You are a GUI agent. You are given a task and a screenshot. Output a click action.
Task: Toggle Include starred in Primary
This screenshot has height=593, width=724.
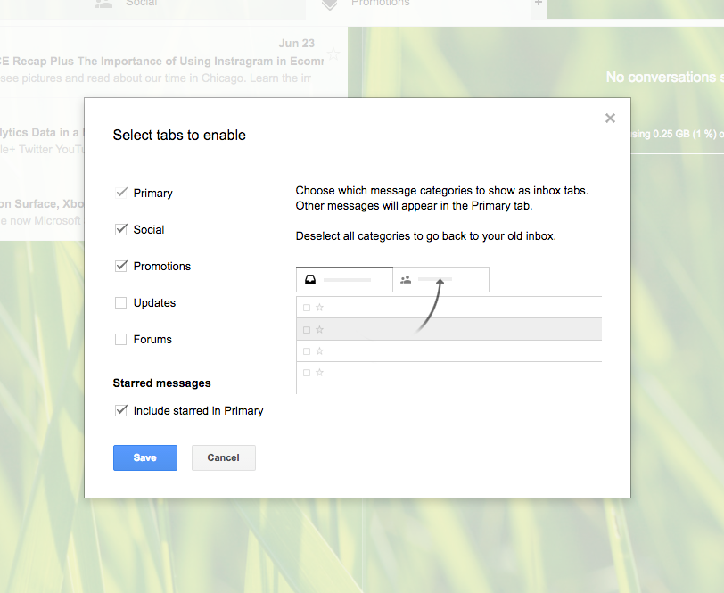(x=121, y=411)
